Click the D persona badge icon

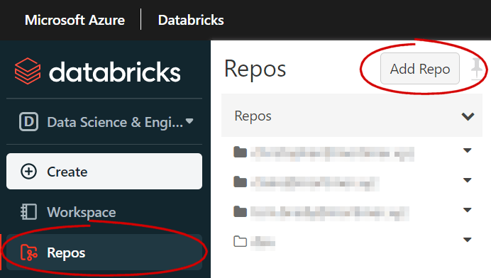pyautogui.click(x=28, y=121)
